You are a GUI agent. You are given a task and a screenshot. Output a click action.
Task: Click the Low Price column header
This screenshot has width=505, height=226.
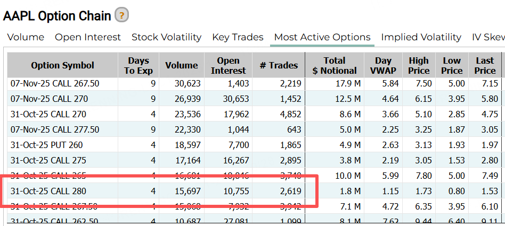pyautogui.click(x=452, y=65)
